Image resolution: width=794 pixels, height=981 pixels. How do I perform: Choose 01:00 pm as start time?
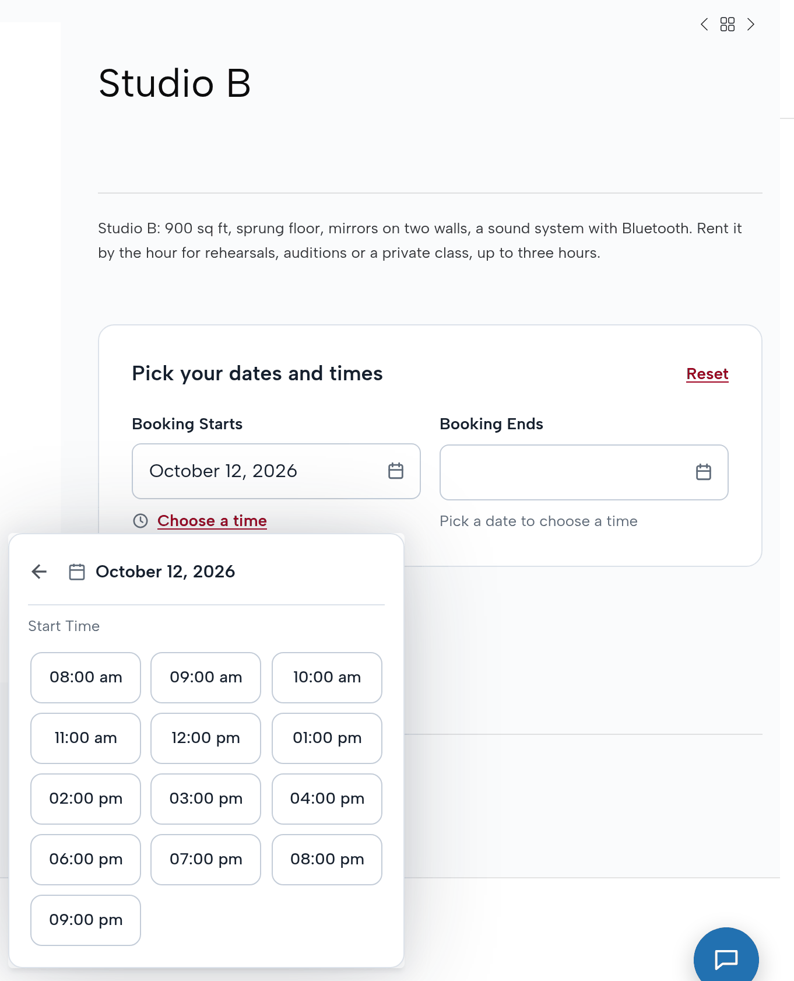point(327,738)
